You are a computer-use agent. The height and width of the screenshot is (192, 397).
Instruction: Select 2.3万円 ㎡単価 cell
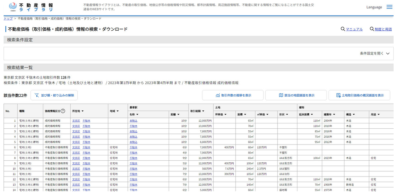[x=262, y=169]
